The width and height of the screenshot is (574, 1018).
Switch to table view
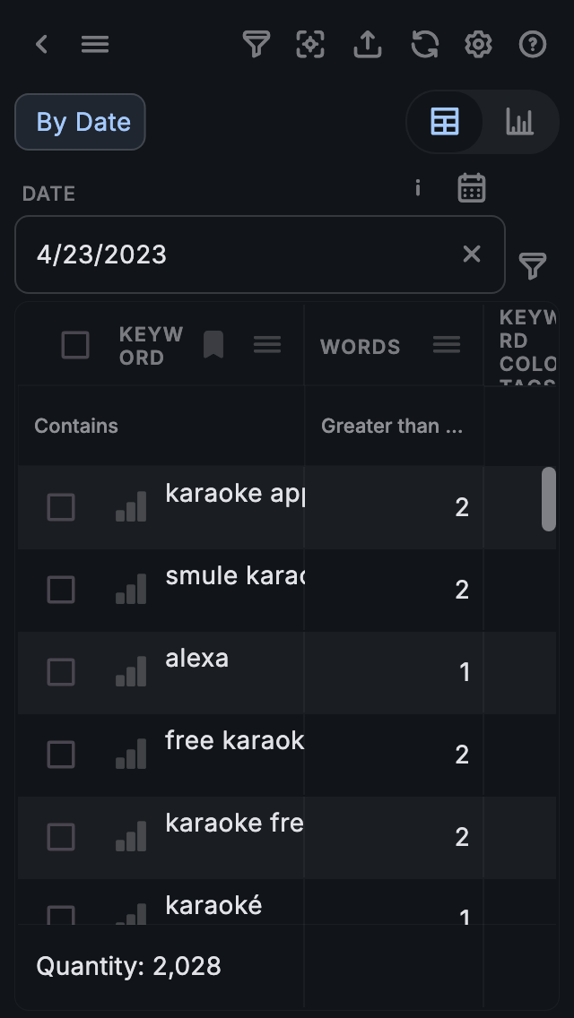coord(445,122)
